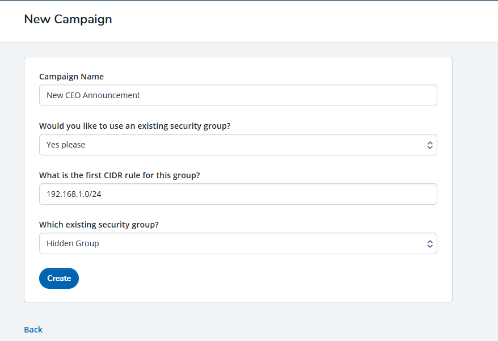Viewport: 498px width, 341px height.
Task: Select the 192.168.1.0/24 text field
Action: 238,194
